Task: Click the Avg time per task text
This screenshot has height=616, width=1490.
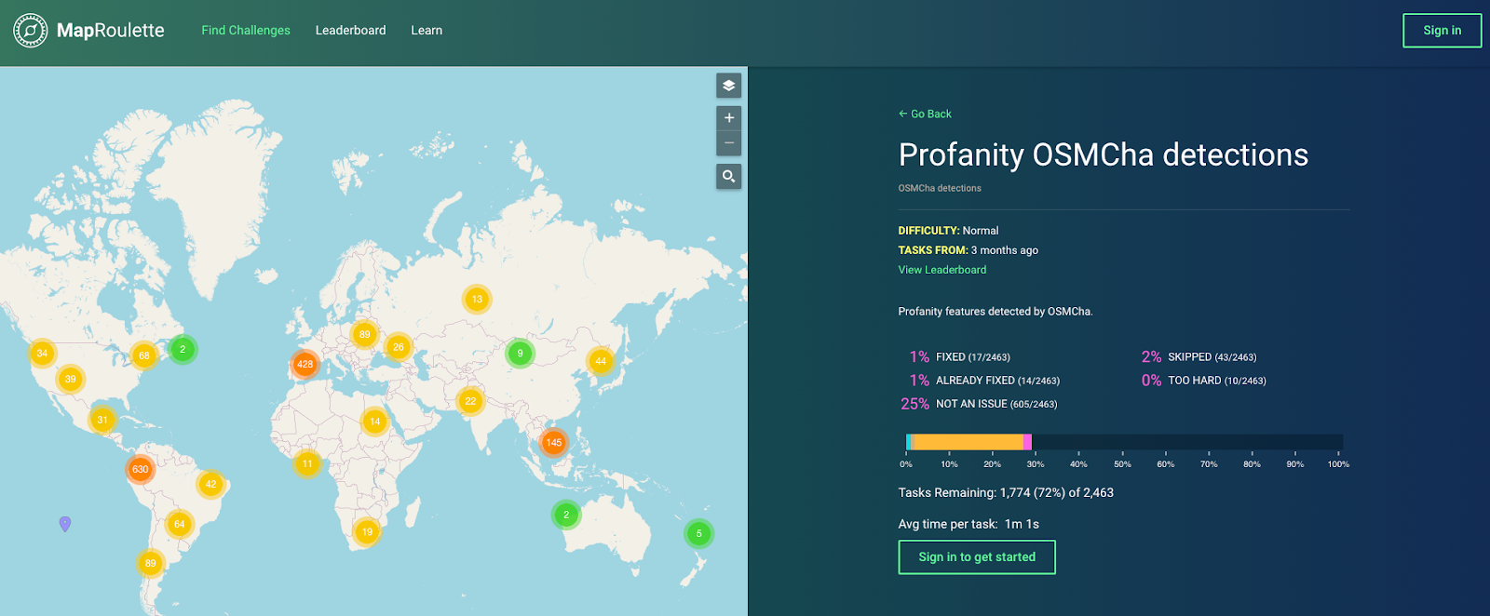Action: pos(968,524)
